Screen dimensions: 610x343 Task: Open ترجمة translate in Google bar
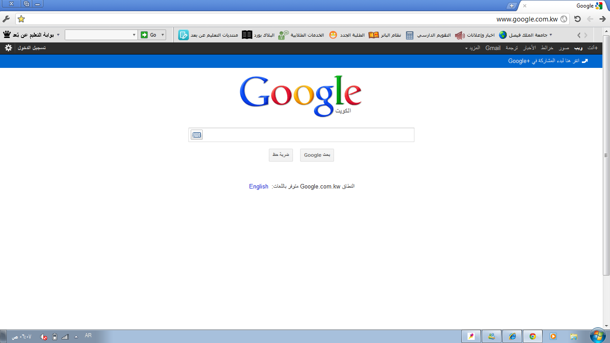click(x=512, y=48)
